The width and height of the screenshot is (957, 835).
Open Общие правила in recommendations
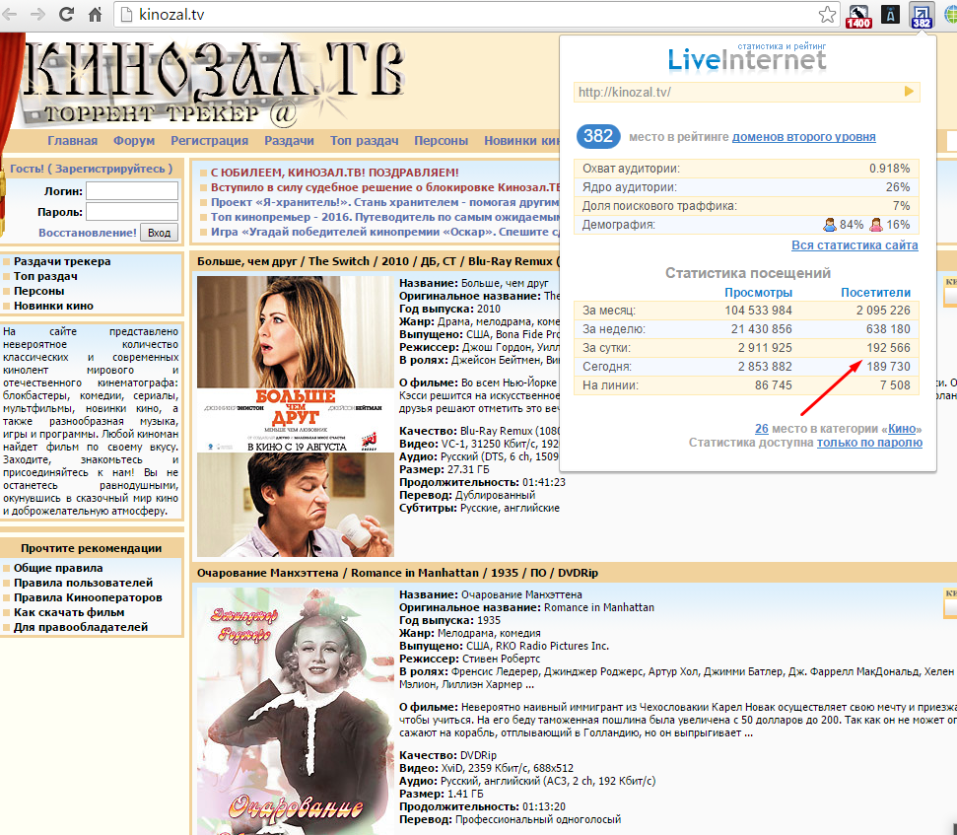58,568
